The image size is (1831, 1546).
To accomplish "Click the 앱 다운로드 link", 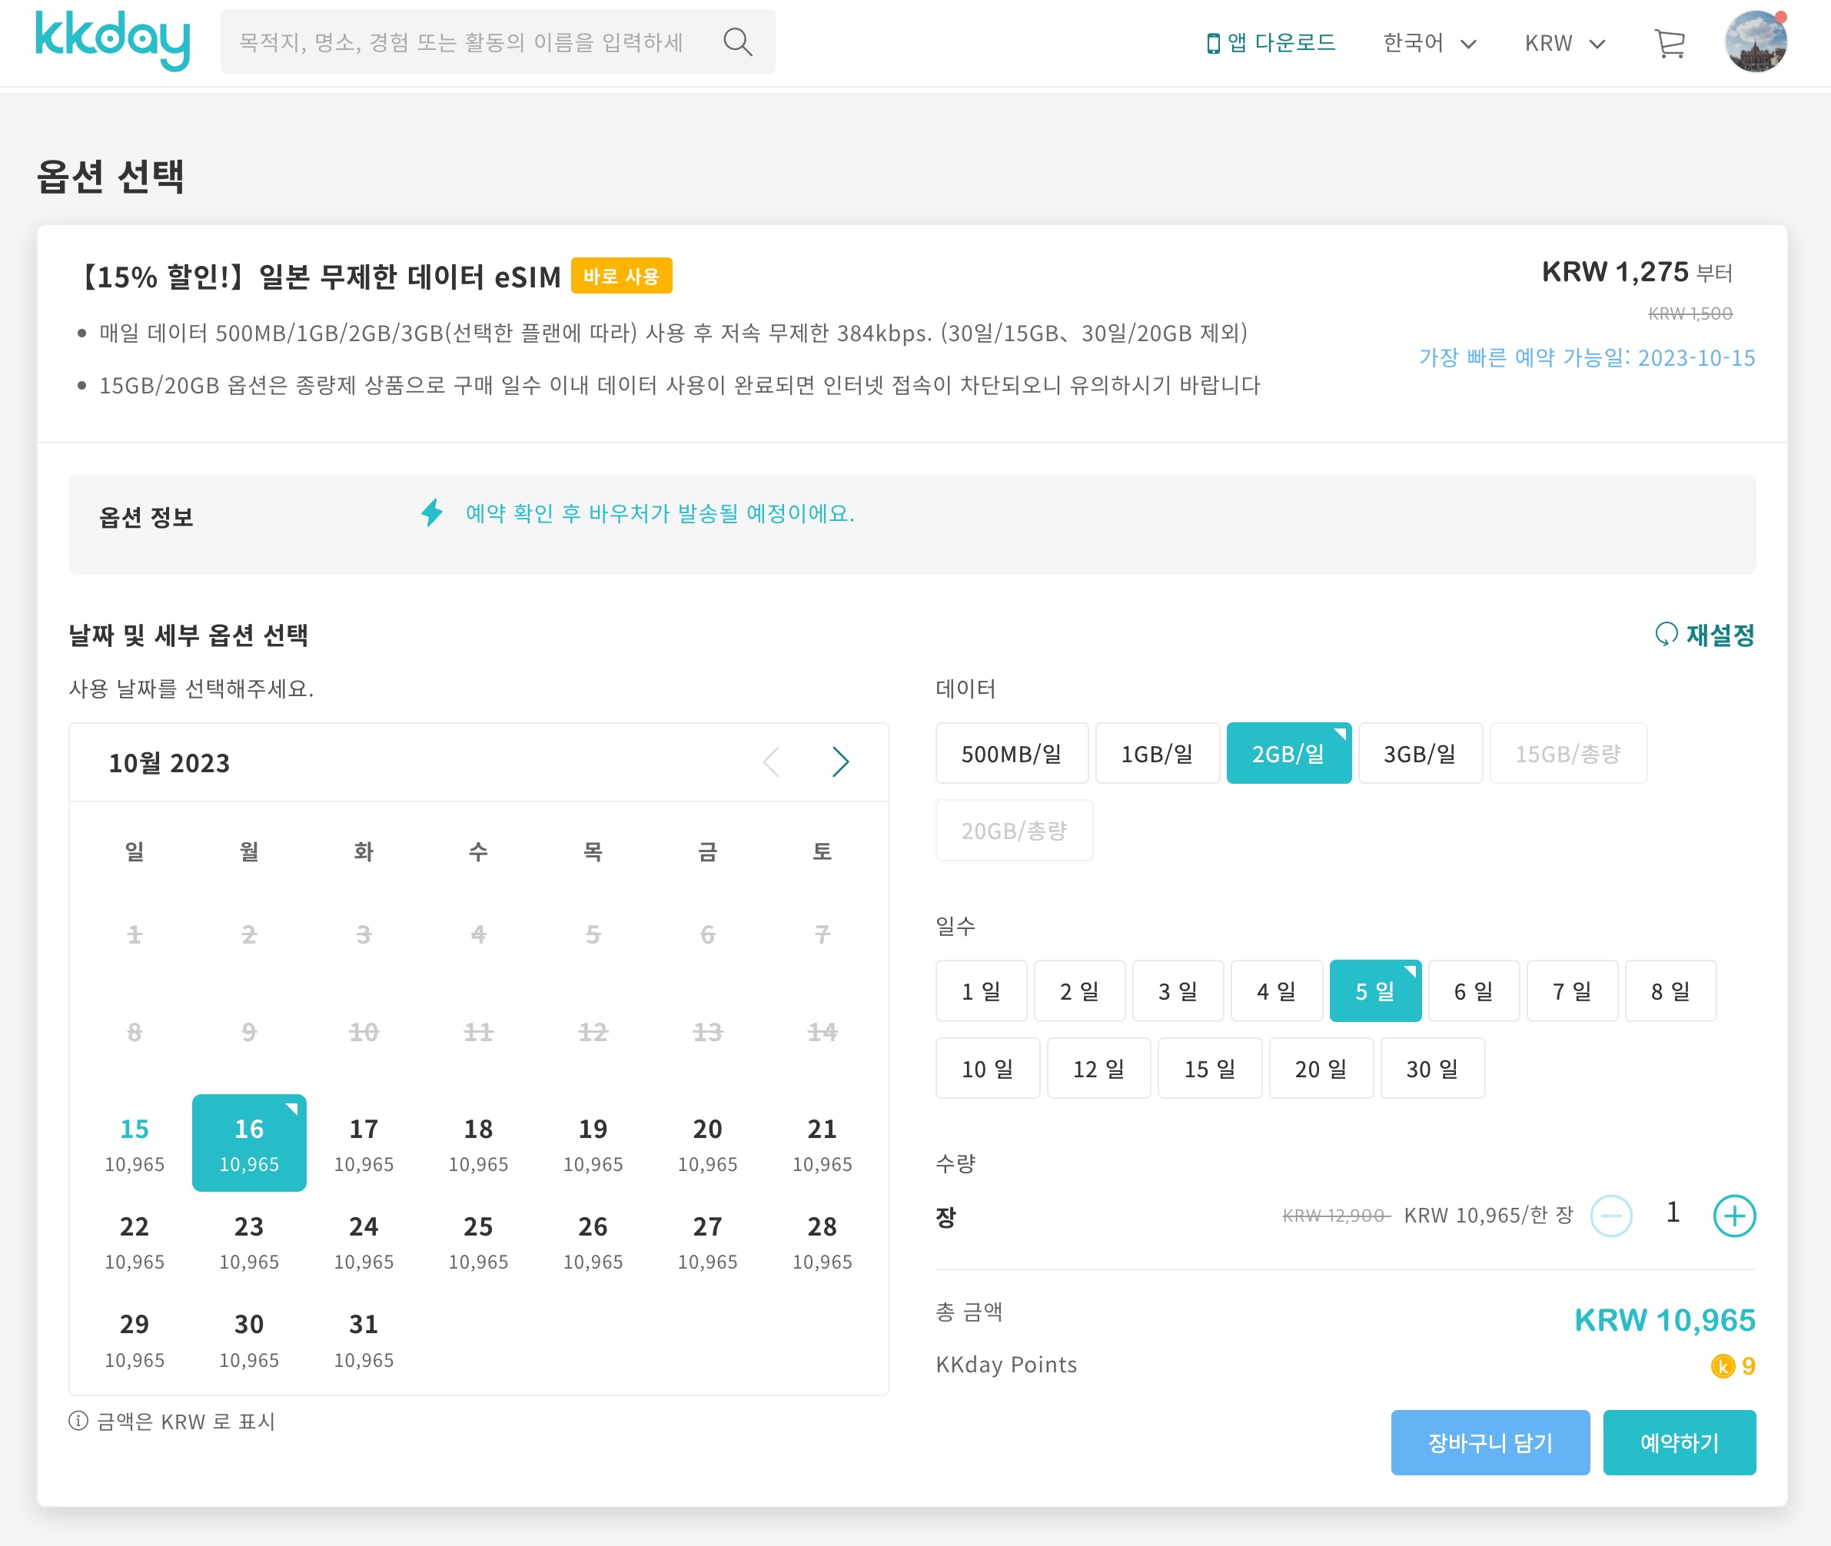I will (1271, 42).
